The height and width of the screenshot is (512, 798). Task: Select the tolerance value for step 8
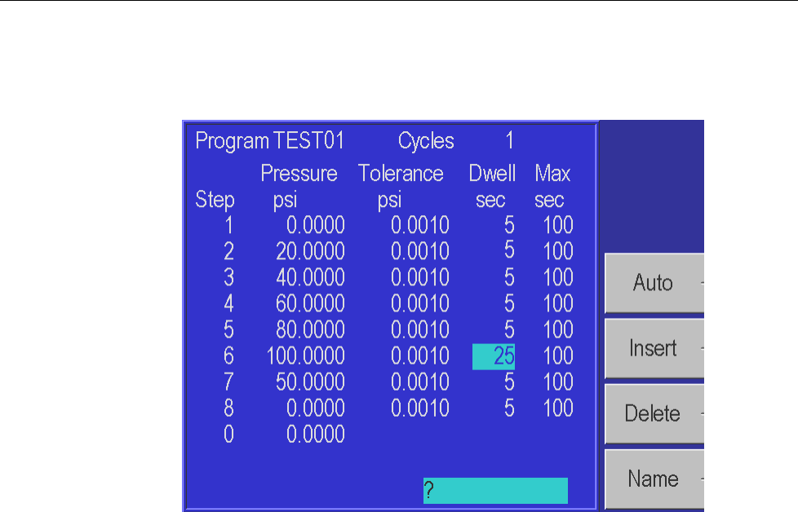[420, 408]
